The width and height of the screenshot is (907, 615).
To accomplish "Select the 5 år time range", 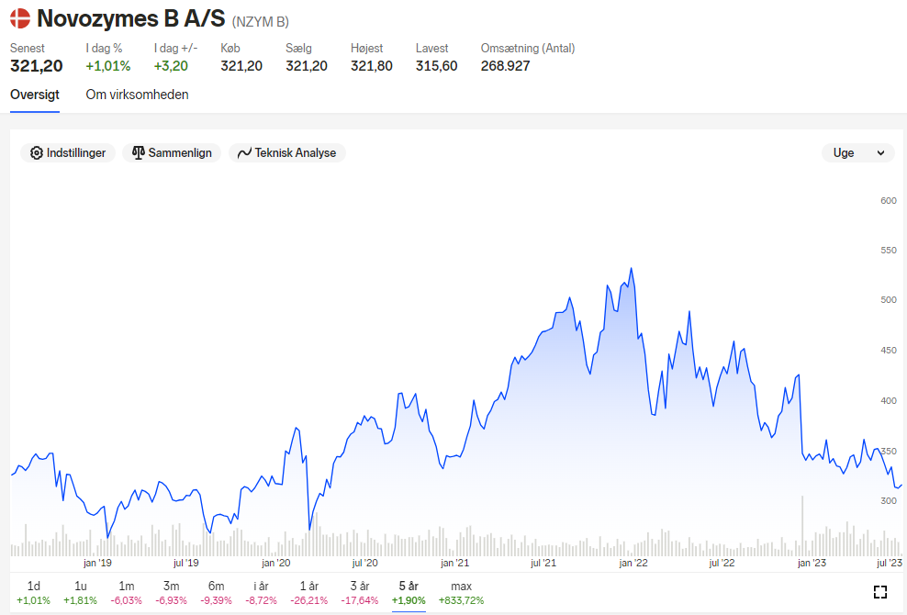I will point(409,593).
